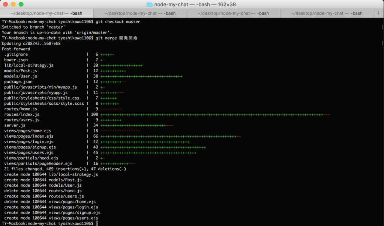Click 'views/pages/login.ejs' in the diffstat list
The image size is (384, 226).
tap(28, 142)
